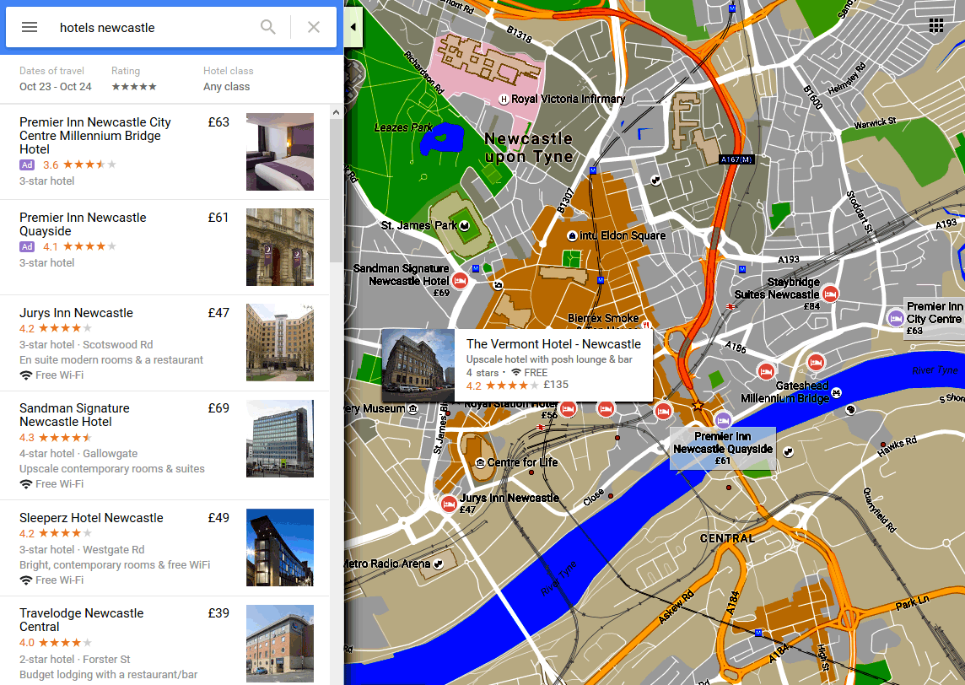Click the yellow star marker on the map
This screenshot has height=685, width=965.
tap(698, 406)
